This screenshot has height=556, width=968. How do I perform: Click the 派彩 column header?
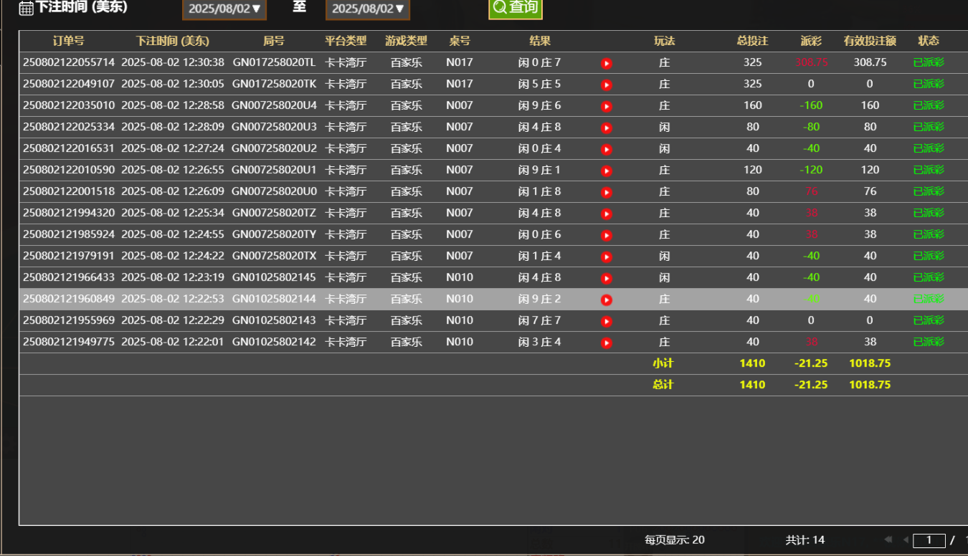pyautogui.click(x=811, y=41)
